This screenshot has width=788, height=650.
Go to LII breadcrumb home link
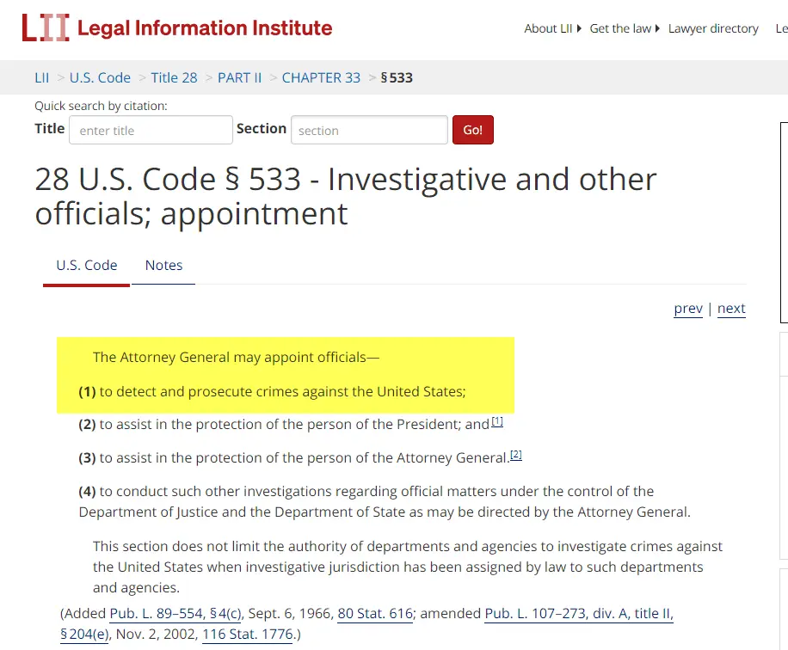pos(42,77)
